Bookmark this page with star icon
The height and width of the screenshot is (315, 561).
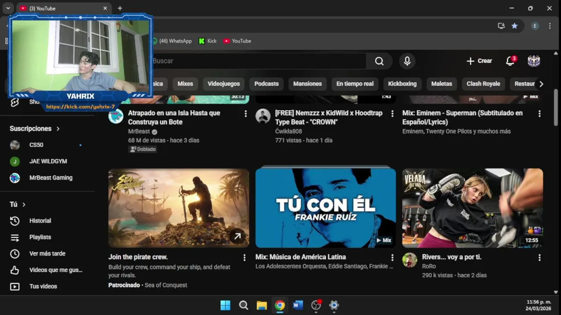(515, 26)
